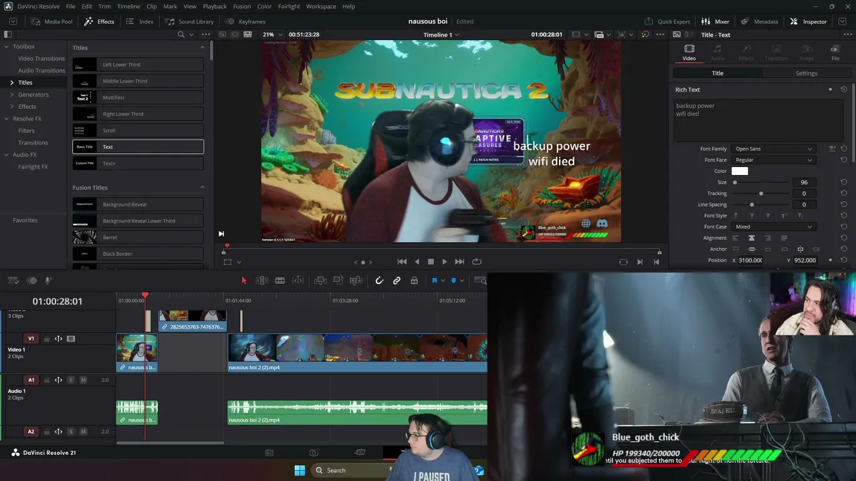
Task: Play the timeline in reverse
Action: click(x=417, y=262)
